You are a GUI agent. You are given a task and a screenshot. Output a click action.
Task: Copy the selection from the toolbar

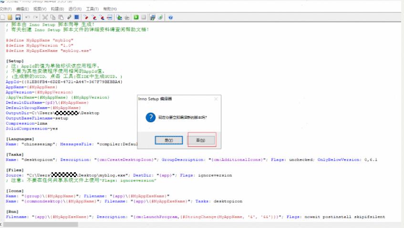tap(53, 18)
